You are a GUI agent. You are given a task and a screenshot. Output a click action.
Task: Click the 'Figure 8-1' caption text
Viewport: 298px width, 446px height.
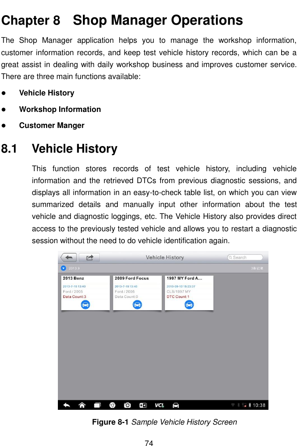[x=165, y=422]
